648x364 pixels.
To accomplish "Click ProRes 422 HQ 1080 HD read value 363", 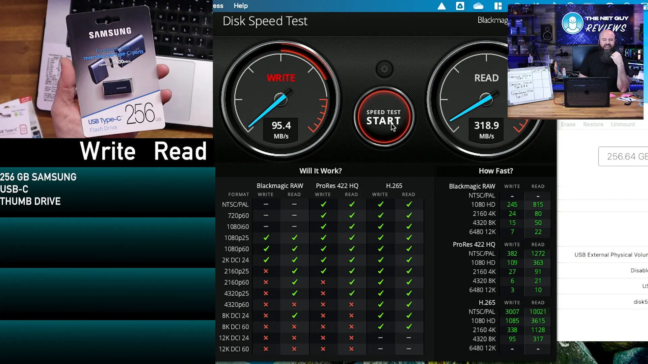I will coord(538,263).
